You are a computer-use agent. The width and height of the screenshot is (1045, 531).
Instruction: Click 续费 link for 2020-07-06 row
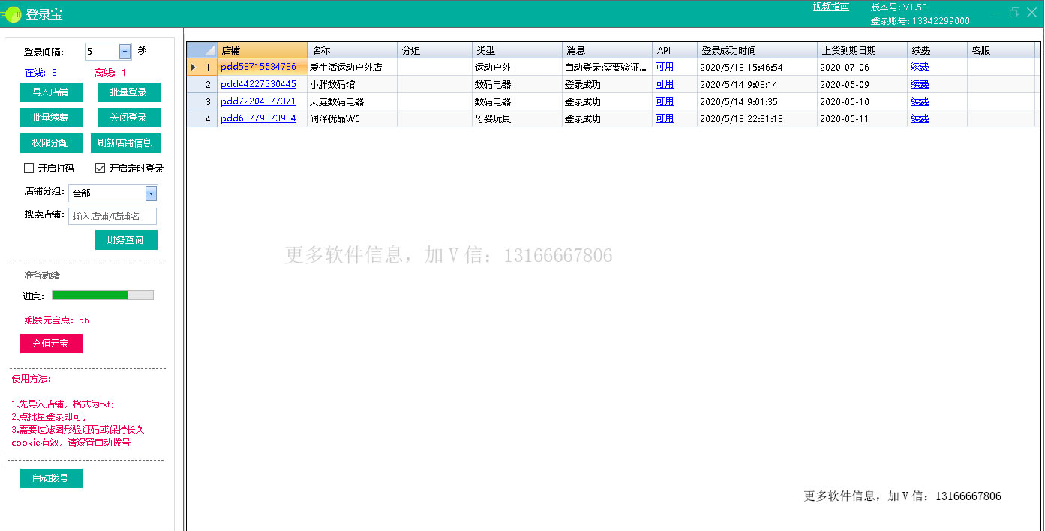pyautogui.click(x=920, y=67)
